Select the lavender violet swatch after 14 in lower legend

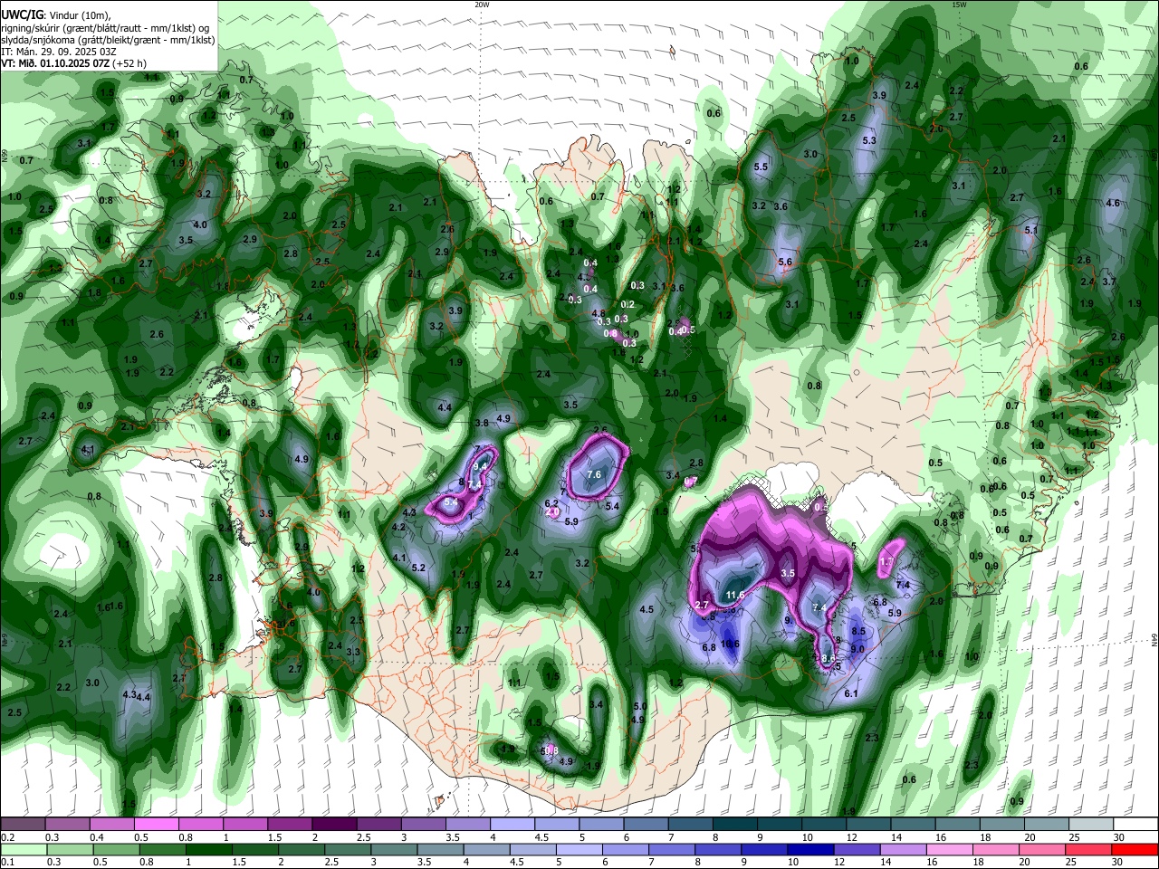coord(903,849)
